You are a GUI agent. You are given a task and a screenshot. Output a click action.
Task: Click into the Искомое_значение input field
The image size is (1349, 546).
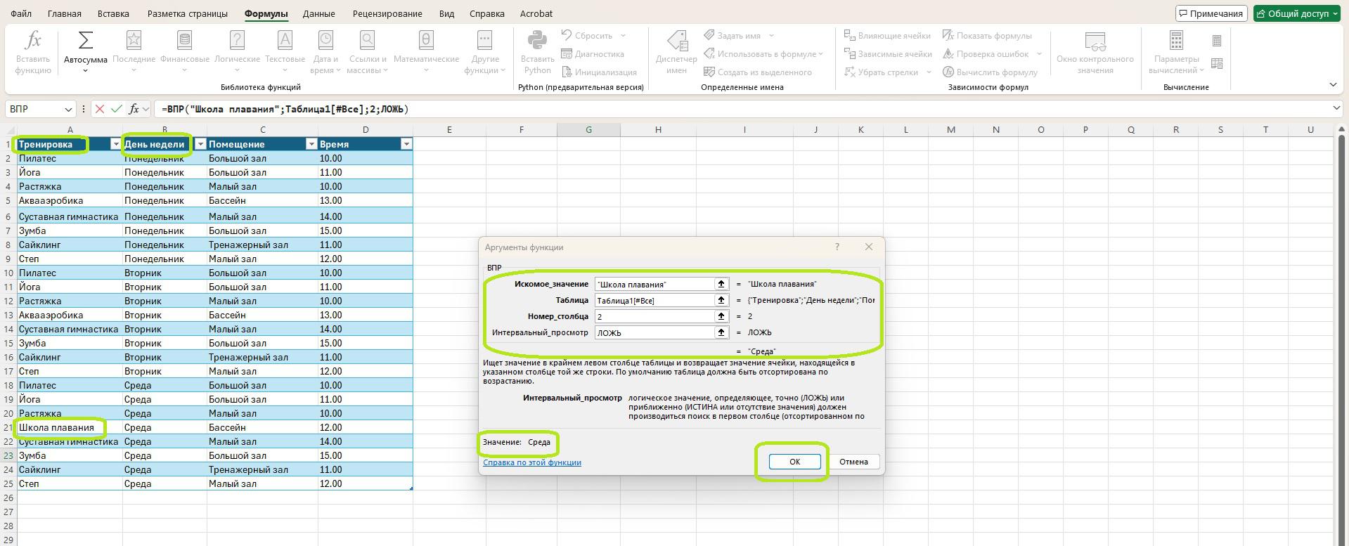pos(654,284)
